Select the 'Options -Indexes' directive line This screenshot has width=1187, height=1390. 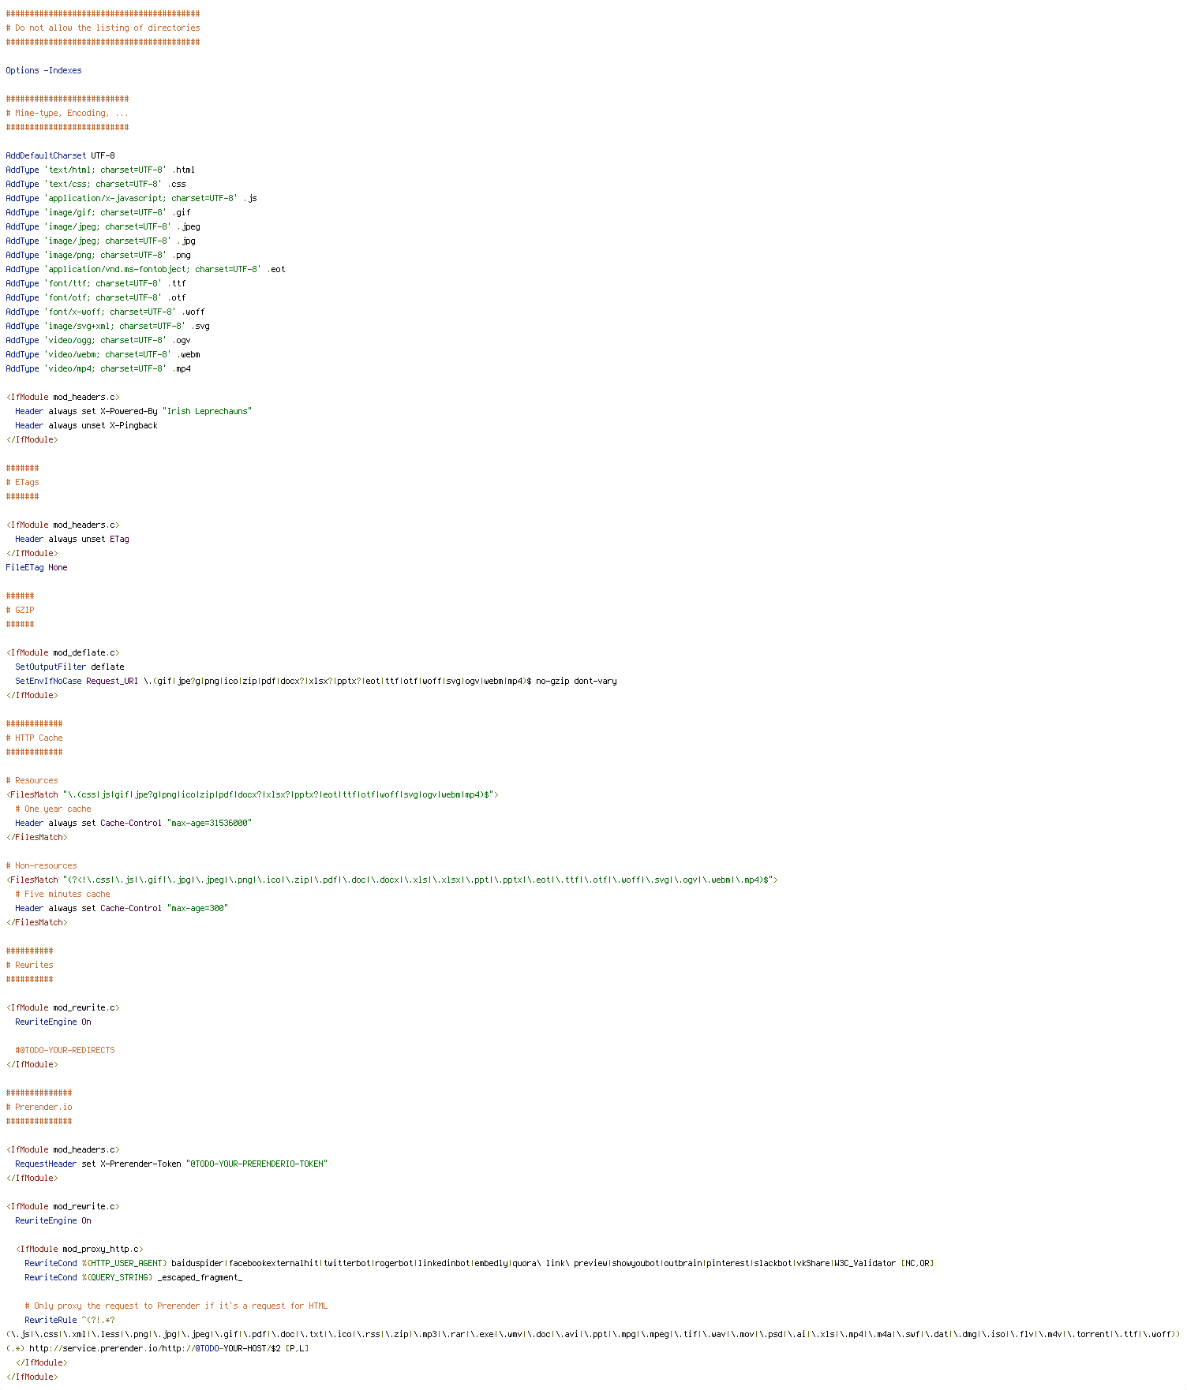pos(43,70)
